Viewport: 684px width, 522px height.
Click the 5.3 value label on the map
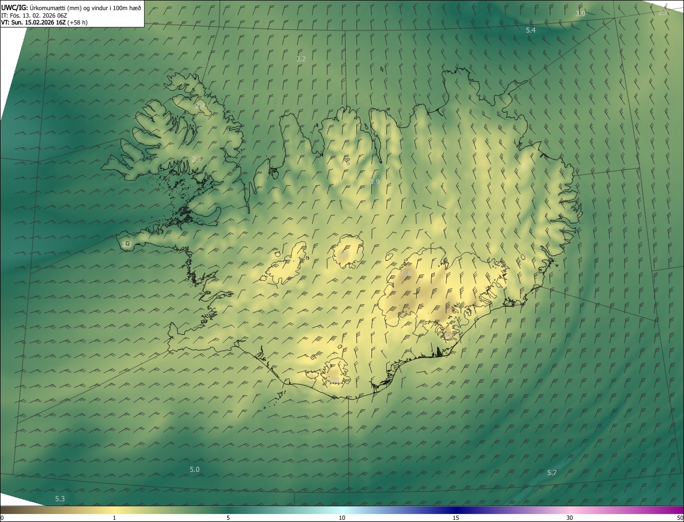(x=60, y=499)
